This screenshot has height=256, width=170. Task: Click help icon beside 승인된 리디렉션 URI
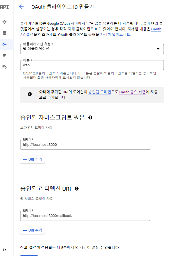(77, 189)
